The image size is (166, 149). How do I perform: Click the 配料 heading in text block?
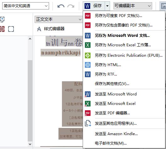click(78, 84)
